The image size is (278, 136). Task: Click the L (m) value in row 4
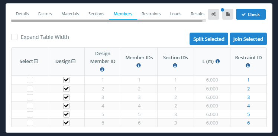coord(212,106)
